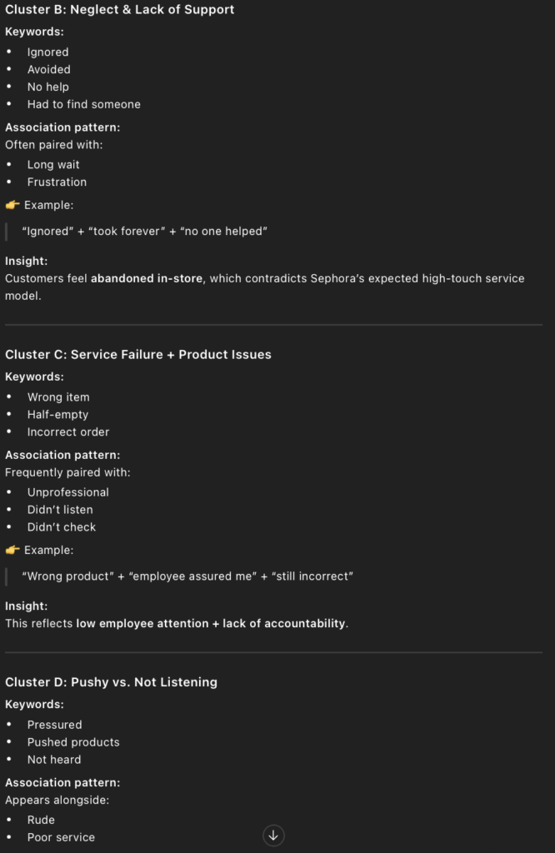
Task: Click the bold "low employee attention + lack of accountability" phrase
Action: [211, 623]
